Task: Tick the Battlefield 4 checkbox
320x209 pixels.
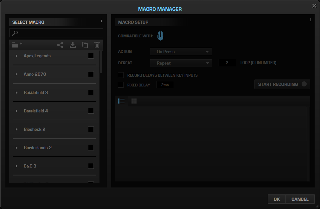Action: pos(91,111)
